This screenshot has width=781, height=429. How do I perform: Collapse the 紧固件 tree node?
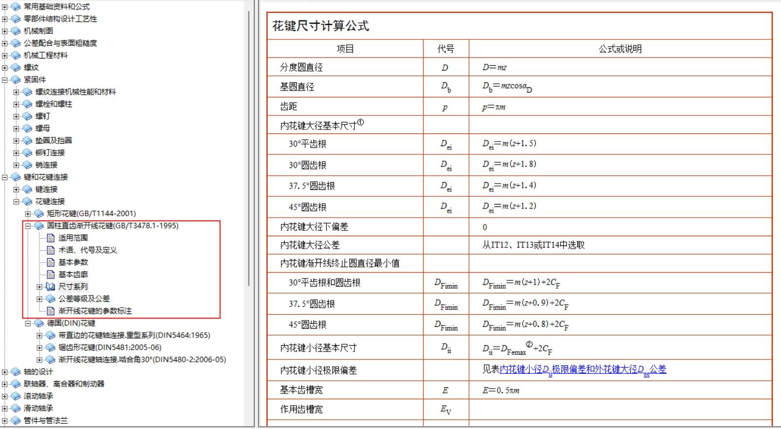coord(5,80)
